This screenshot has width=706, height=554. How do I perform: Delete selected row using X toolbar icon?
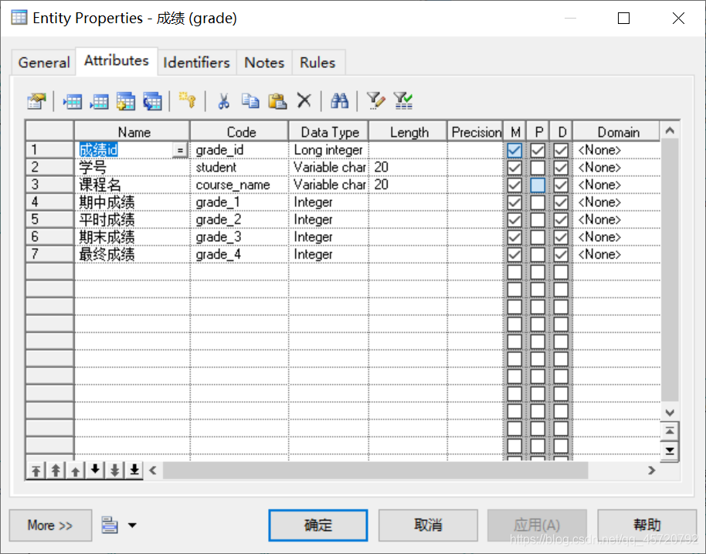pos(302,100)
